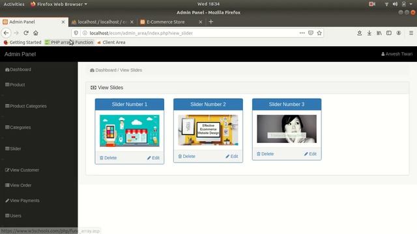Click the Slider Number 3 panel heading

click(287, 104)
